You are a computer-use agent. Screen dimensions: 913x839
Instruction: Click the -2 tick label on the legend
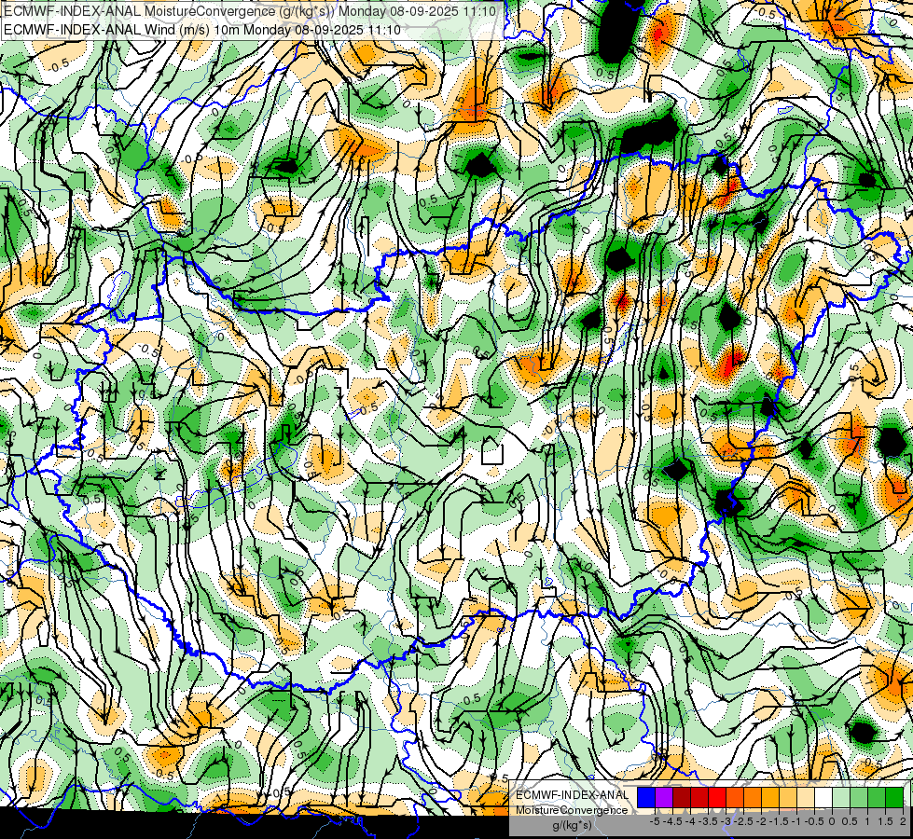click(x=761, y=821)
